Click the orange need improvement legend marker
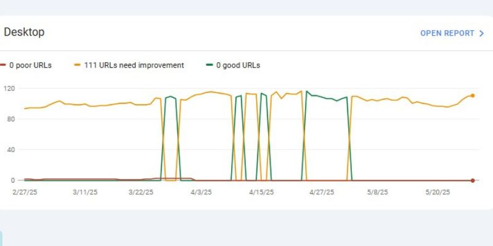Screen dimensions: 493x246 [77, 65]
